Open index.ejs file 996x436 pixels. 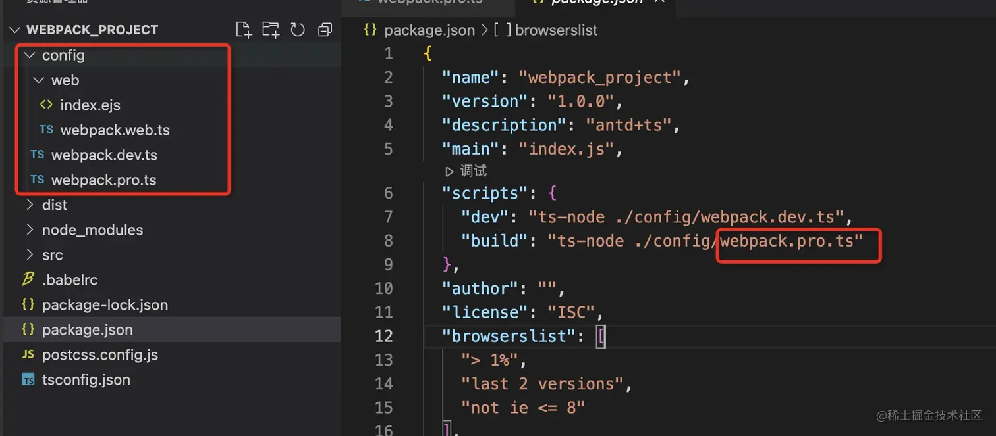click(x=90, y=105)
